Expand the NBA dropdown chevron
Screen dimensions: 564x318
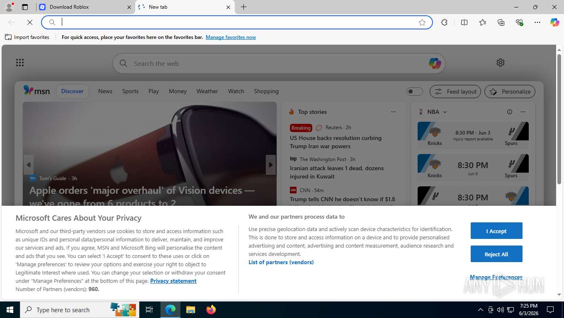click(445, 112)
